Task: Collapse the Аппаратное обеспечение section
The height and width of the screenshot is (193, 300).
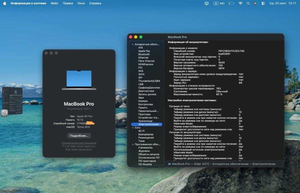Action: [x=133, y=44]
